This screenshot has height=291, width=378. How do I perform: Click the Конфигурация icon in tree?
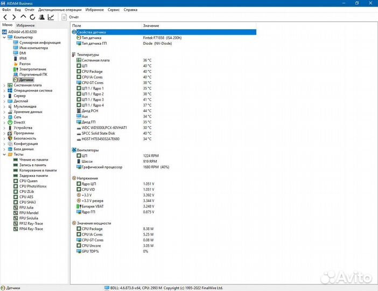(x=10, y=143)
